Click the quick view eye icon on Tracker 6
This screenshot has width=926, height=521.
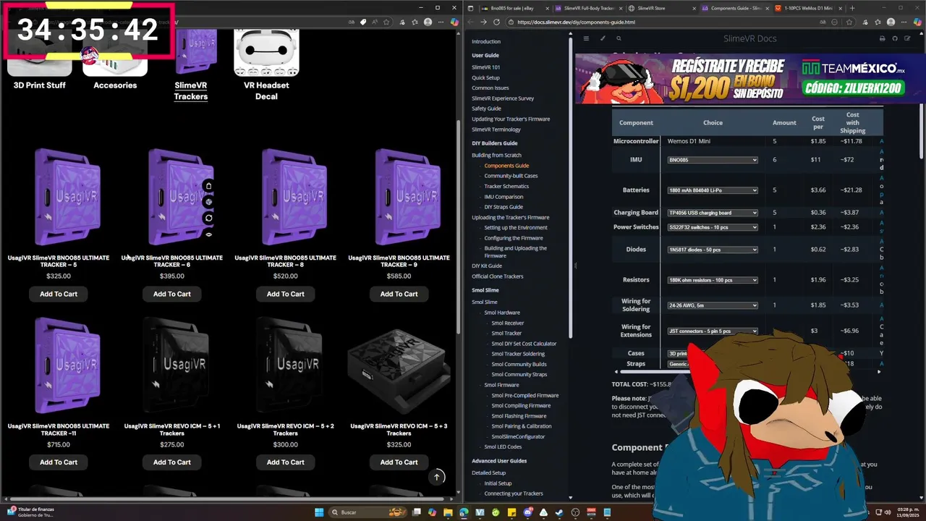208,234
